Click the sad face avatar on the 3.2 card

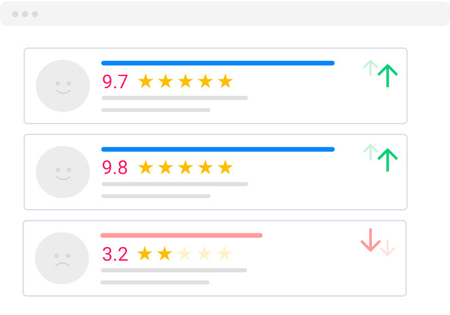click(62, 258)
